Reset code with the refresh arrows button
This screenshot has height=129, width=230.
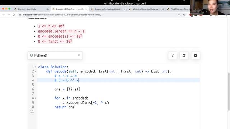coord(184,56)
